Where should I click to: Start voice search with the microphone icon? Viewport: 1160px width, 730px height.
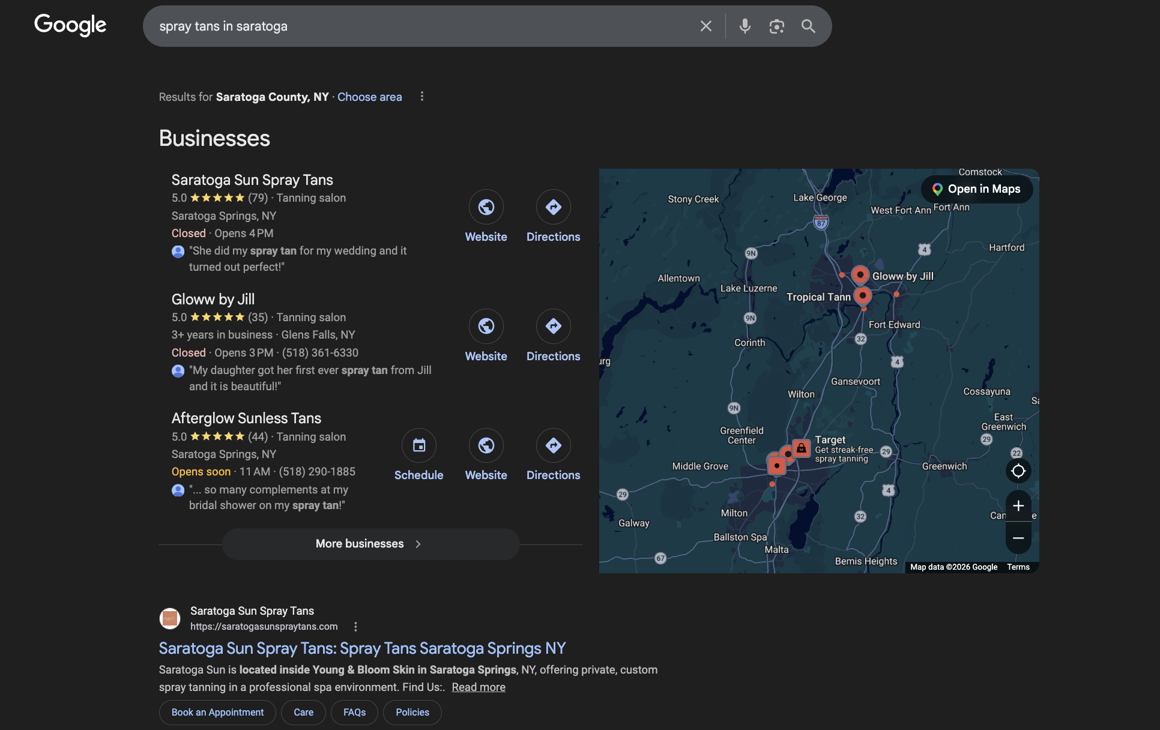pos(745,26)
